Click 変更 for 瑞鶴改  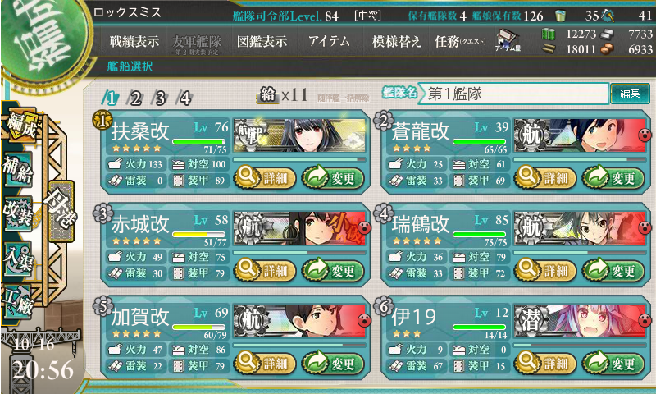[x=613, y=271]
